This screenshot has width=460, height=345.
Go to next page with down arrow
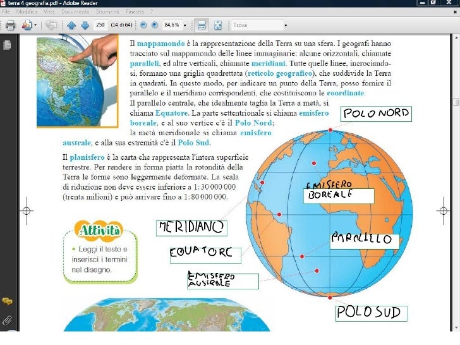point(85,25)
